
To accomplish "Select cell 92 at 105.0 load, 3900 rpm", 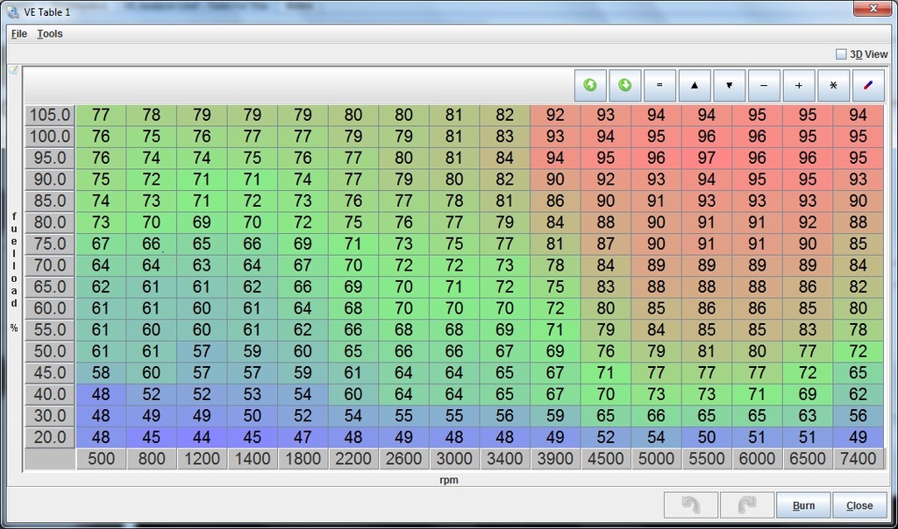I will click(x=555, y=115).
